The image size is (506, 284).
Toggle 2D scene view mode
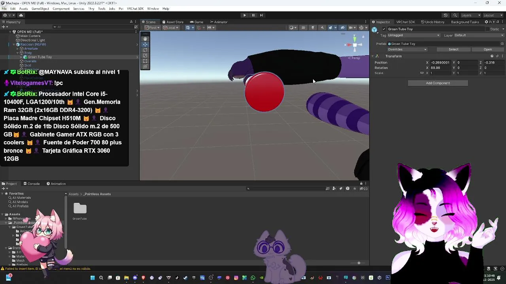pos(303,28)
